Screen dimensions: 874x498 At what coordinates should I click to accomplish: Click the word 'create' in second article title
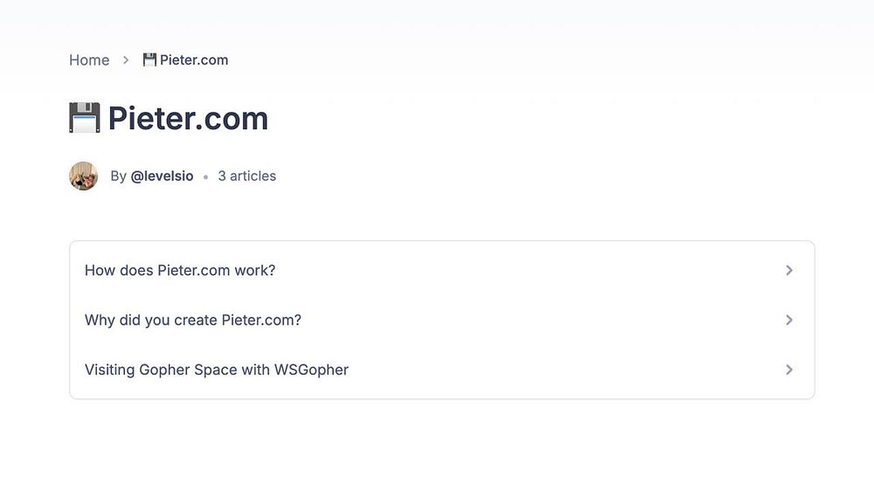tap(196, 320)
